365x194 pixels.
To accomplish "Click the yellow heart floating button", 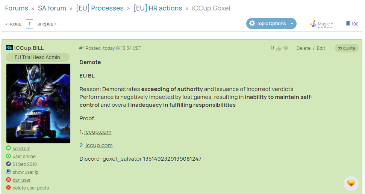I will pyautogui.click(x=351, y=183).
